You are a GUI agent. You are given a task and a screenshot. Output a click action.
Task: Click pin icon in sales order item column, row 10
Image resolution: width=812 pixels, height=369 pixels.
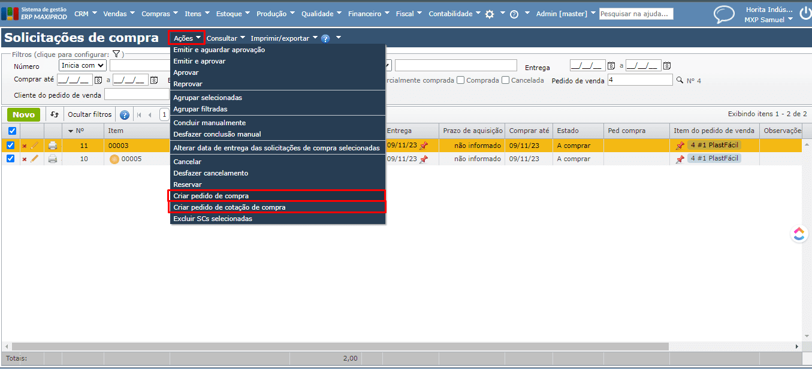[680, 159]
